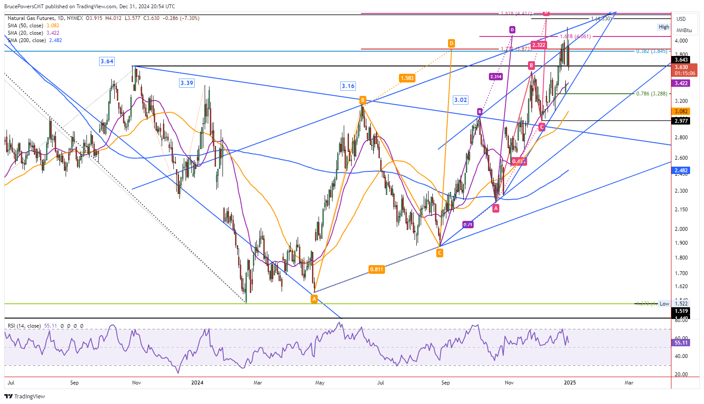This screenshot has width=704, height=404.
Task: Click the orange 1.583 ratio label
Action: pos(407,78)
